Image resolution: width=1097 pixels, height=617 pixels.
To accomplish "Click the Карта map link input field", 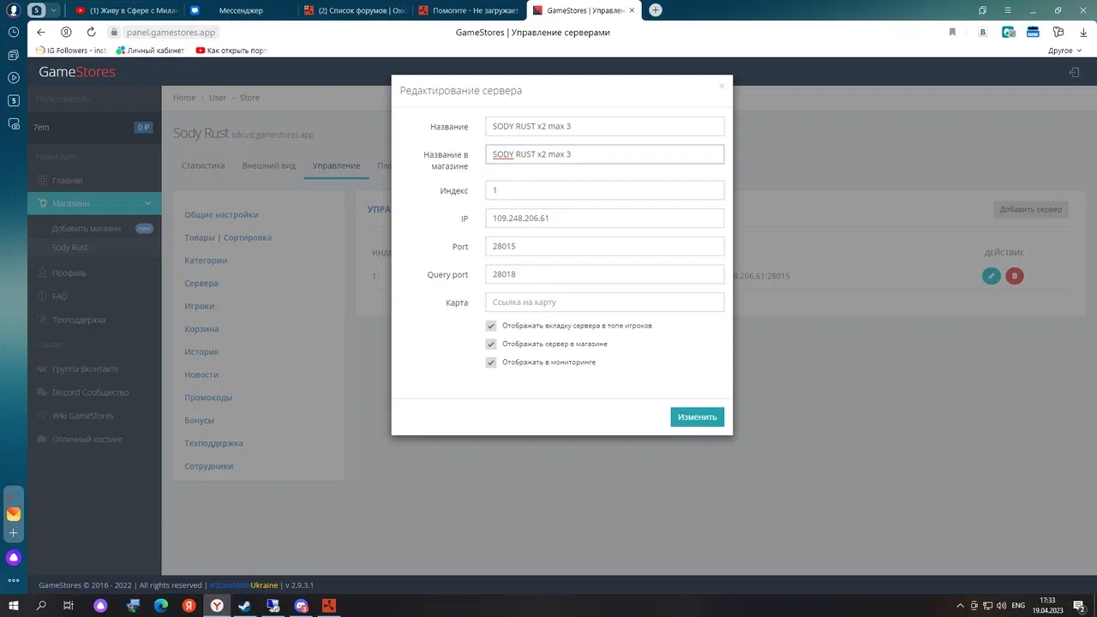I will [604, 303].
